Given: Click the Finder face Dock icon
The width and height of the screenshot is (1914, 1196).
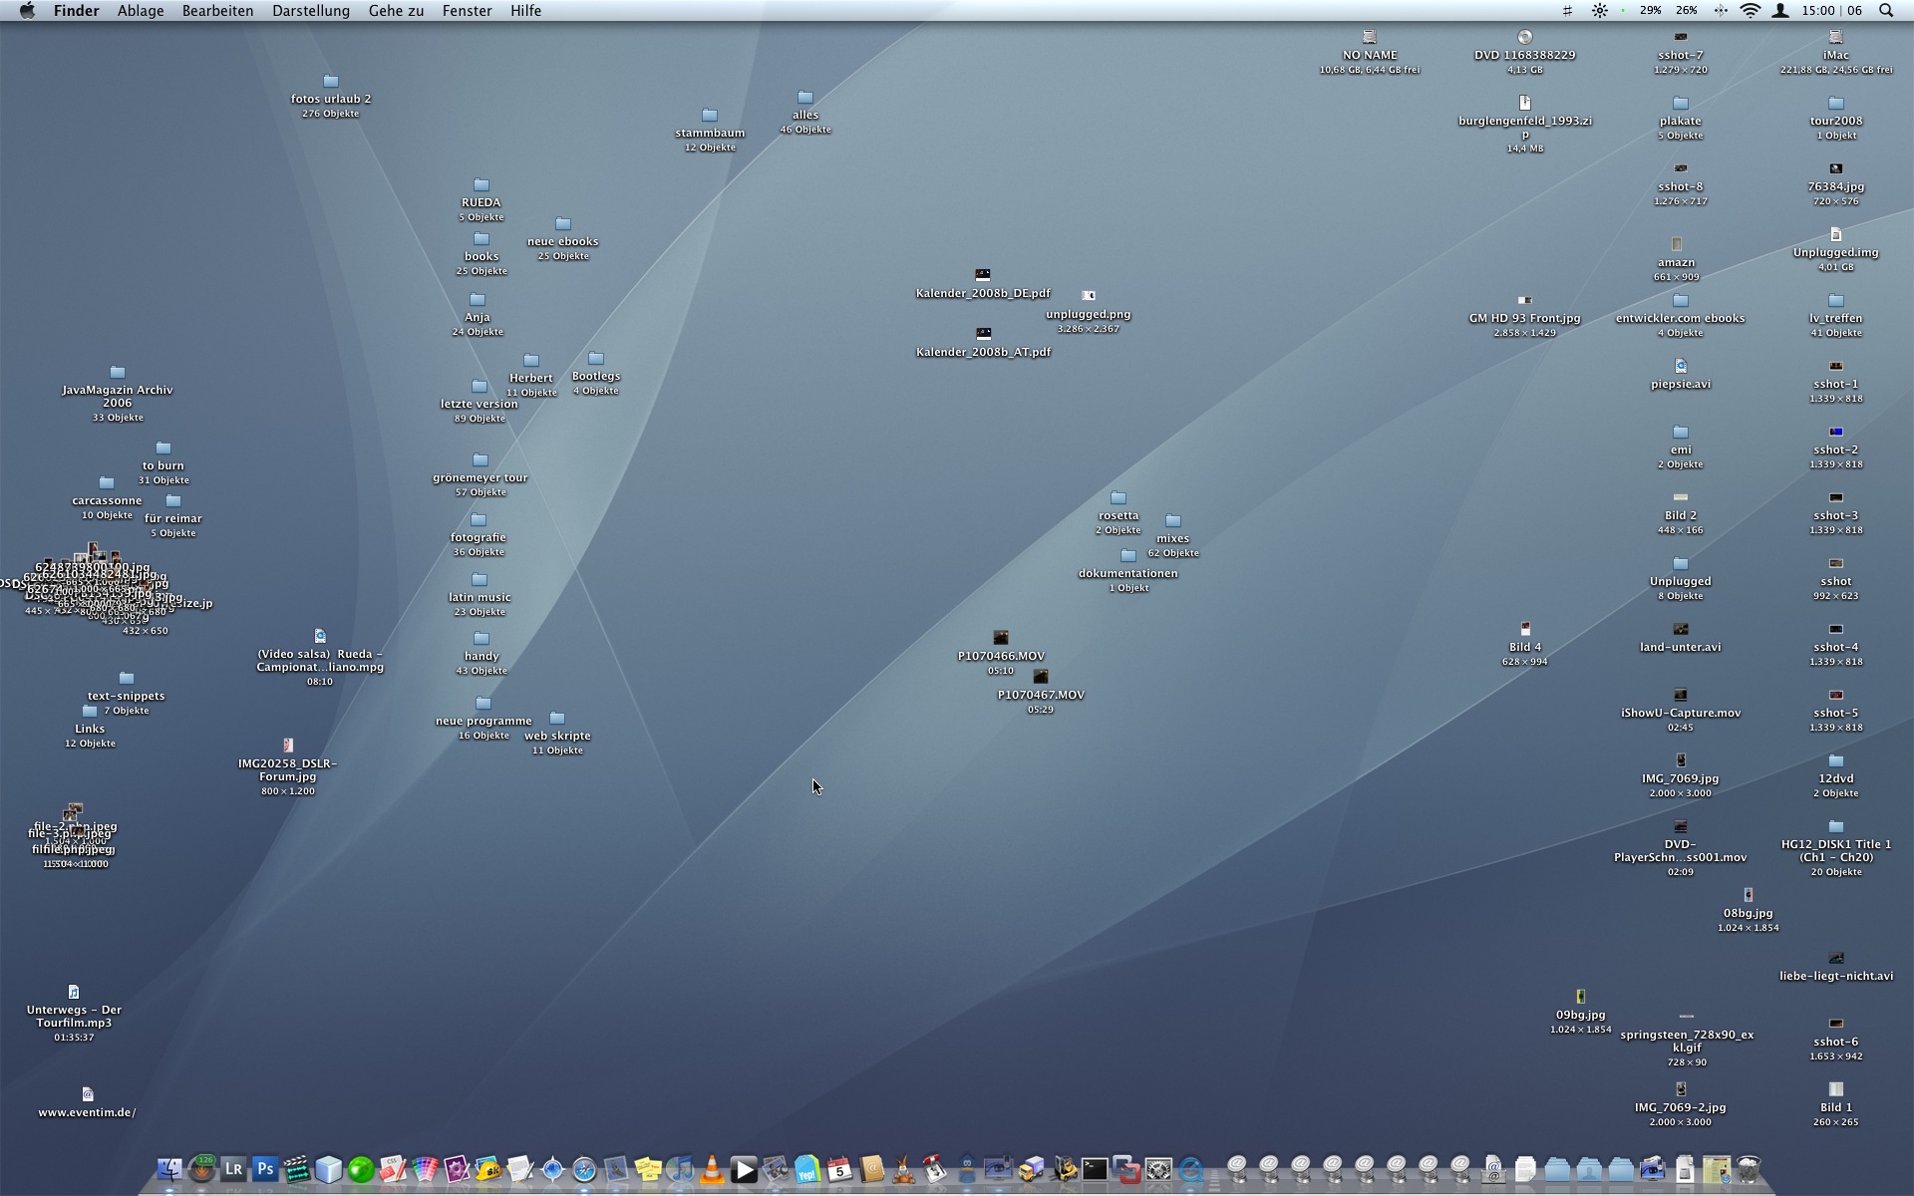Looking at the screenshot, I should [169, 1169].
